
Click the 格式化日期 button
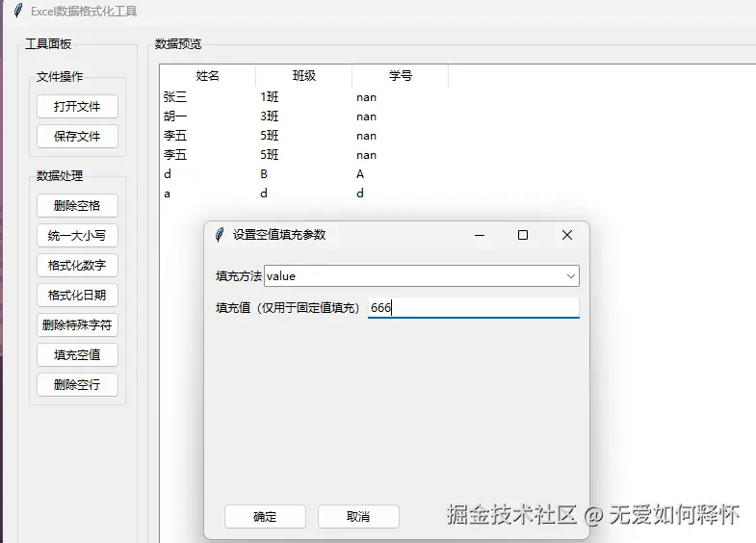77,296
